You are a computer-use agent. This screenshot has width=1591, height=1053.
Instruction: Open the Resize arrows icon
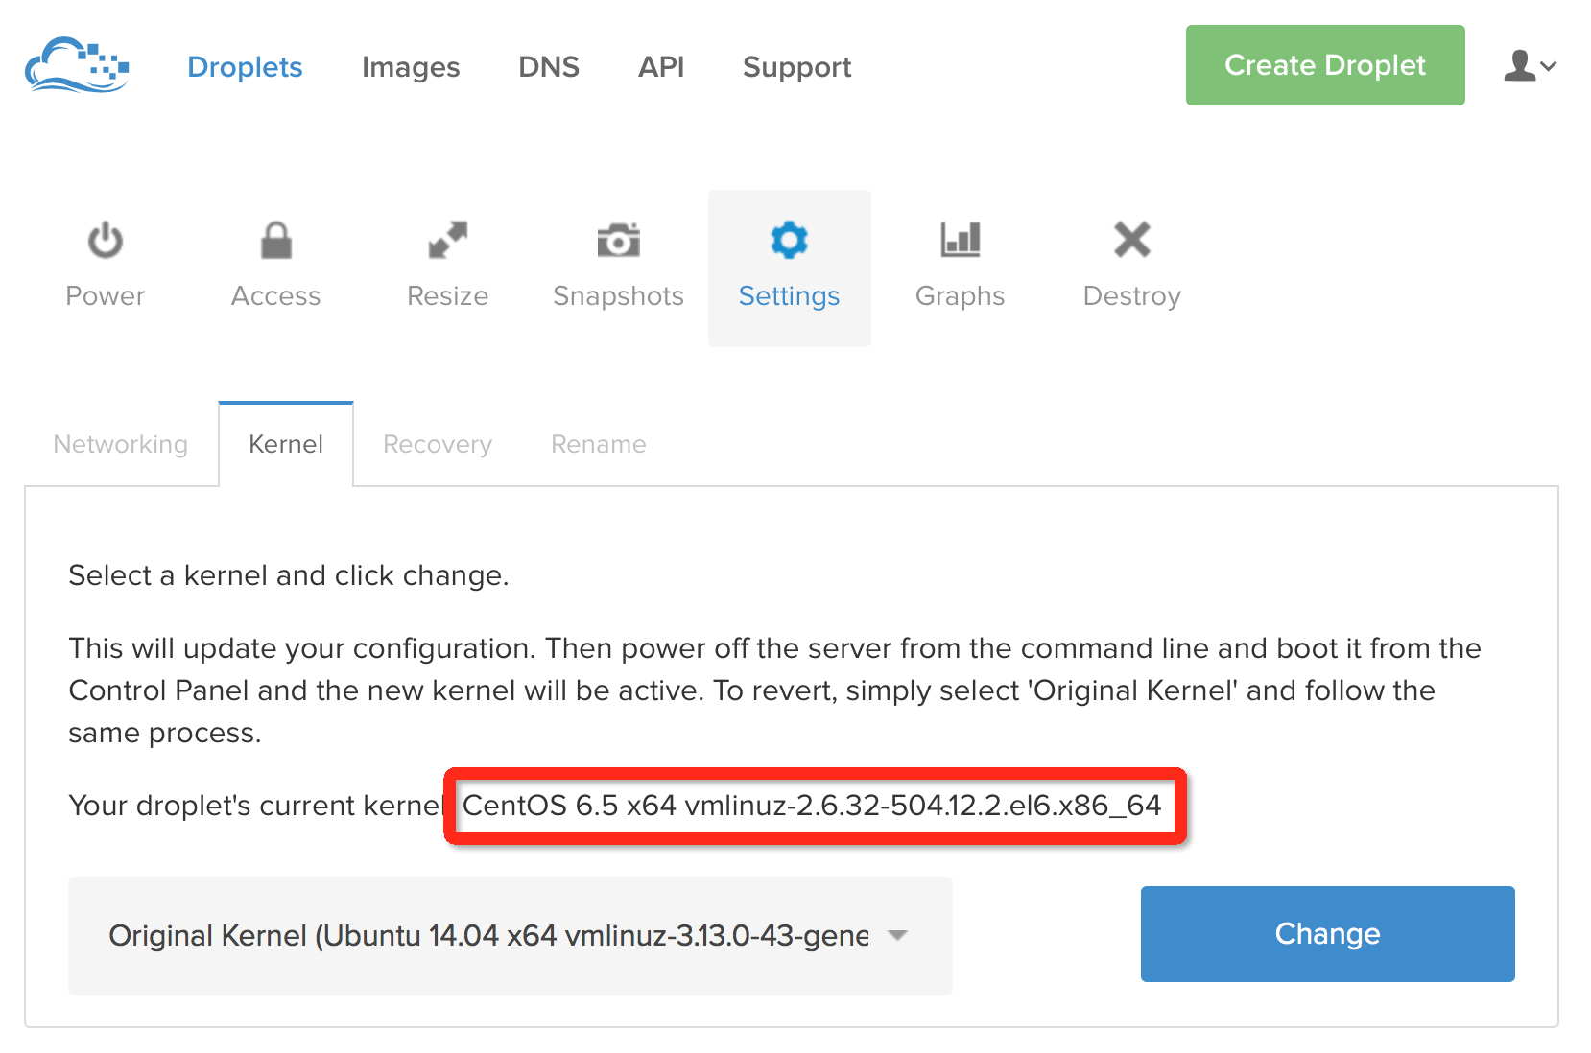447,240
